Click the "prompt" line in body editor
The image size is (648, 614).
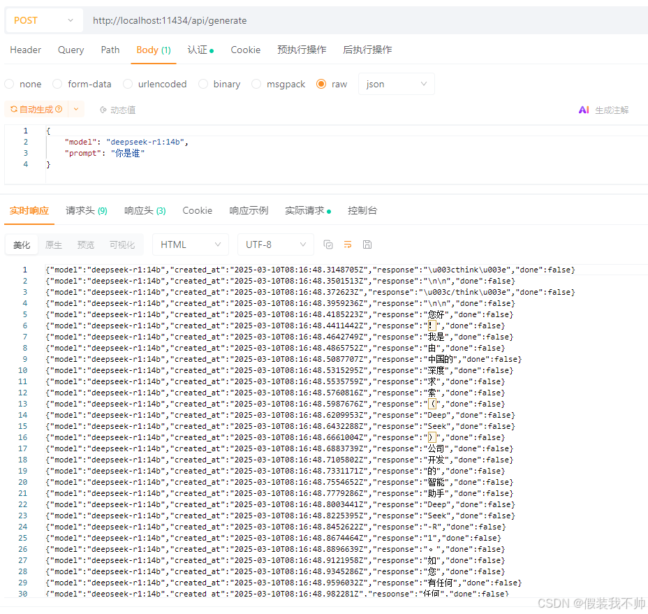105,154
